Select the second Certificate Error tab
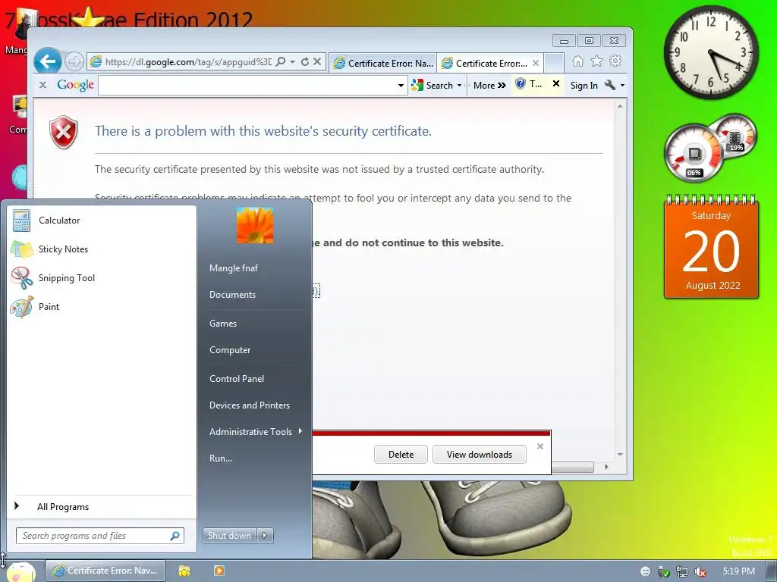This screenshot has height=582, width=777. [491, 63]
